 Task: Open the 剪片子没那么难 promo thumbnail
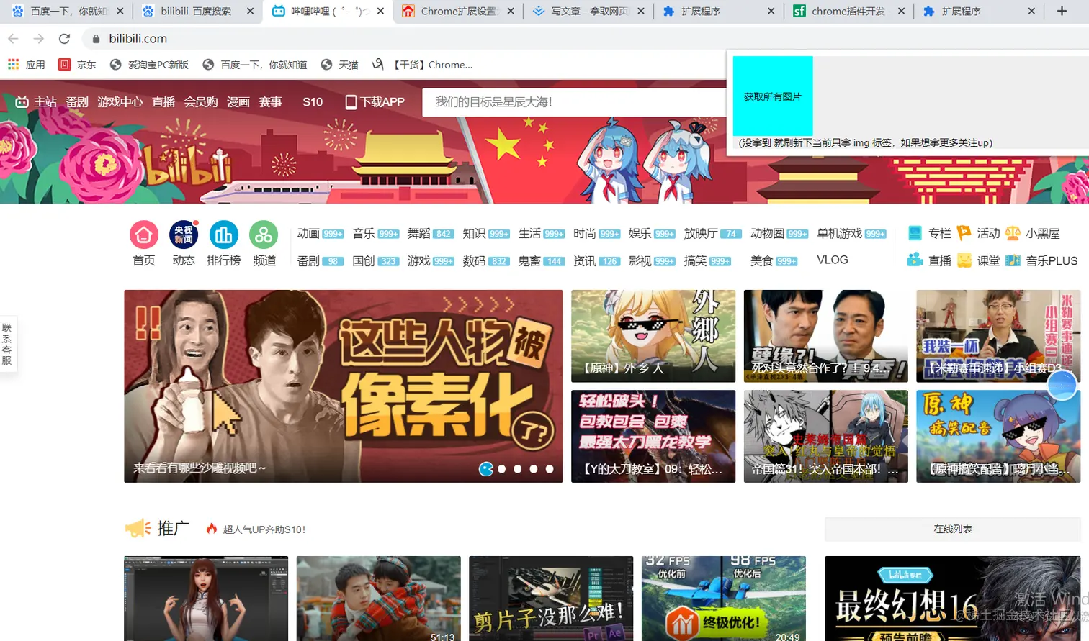551,599
